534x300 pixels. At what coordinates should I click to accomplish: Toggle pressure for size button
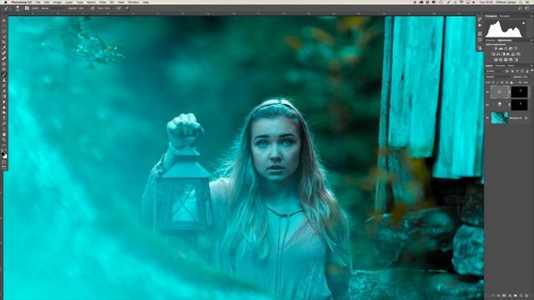(x=127, y=8)
